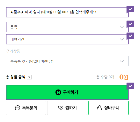140x122 pixels.
Task: Click the chevron arrow in the 품목 field
Action: (x=122, y=27)
